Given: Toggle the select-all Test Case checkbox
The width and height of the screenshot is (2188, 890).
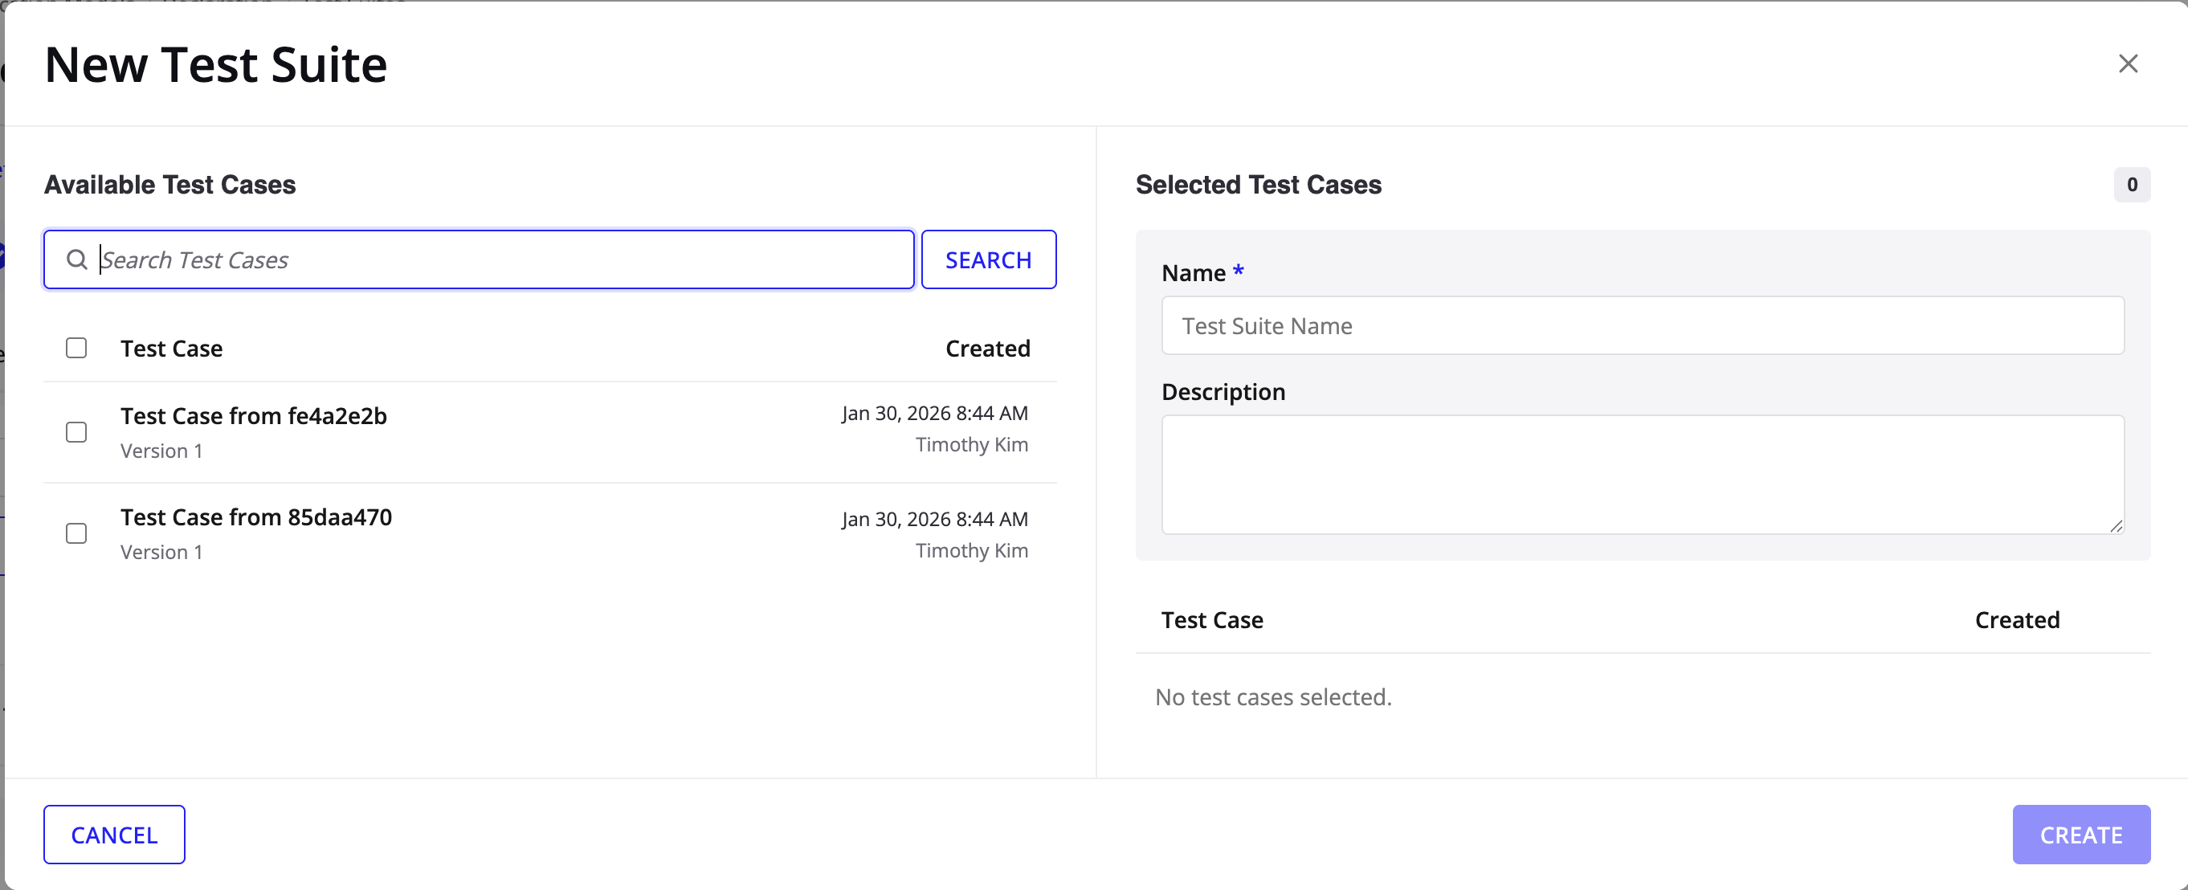Looking at the screenshot, I should click(x=76, y=348).
